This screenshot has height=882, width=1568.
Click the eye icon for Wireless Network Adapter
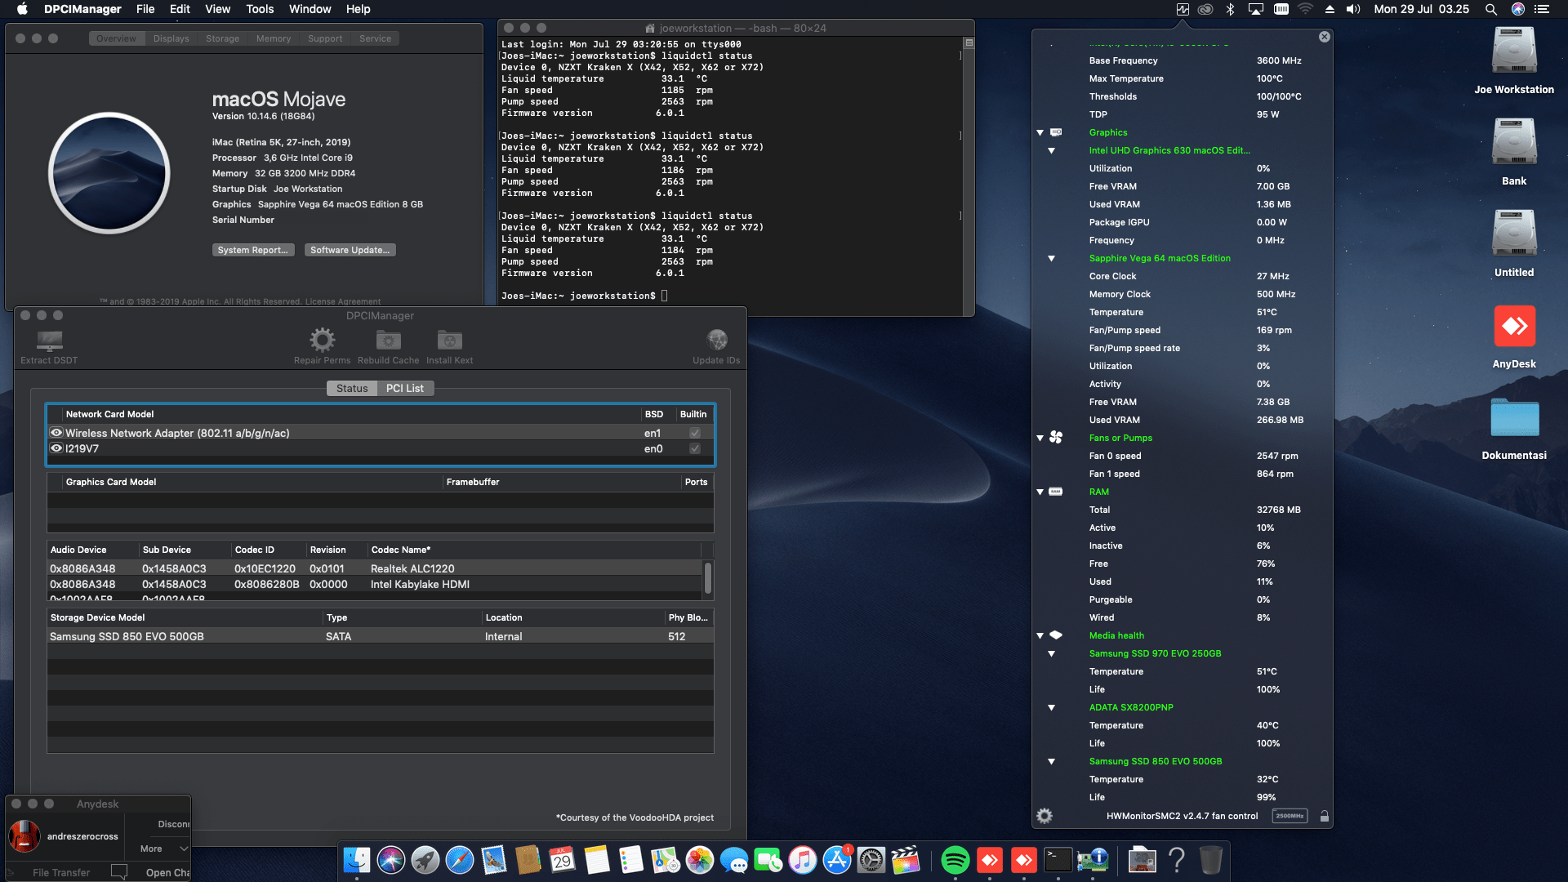pyautogui.click(x=56, y=433)
